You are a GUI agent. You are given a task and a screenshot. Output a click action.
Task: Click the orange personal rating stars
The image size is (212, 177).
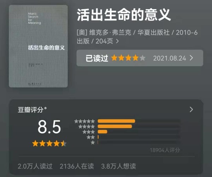(125, 58)
